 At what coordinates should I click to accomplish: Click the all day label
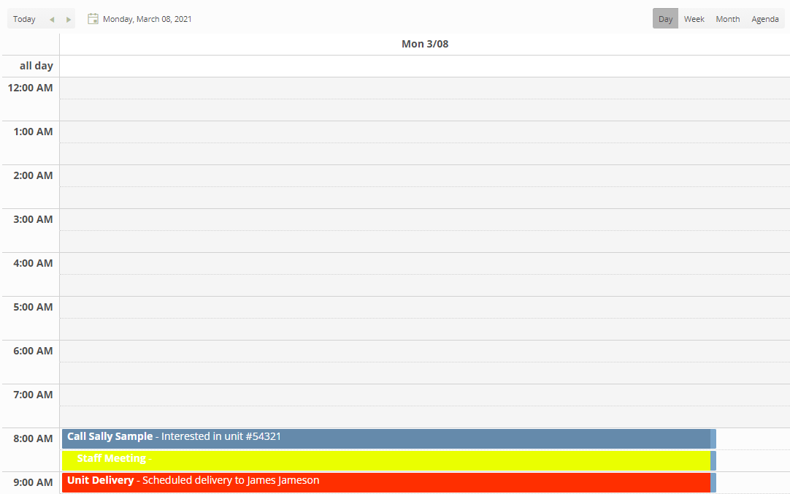click(37, 66)
